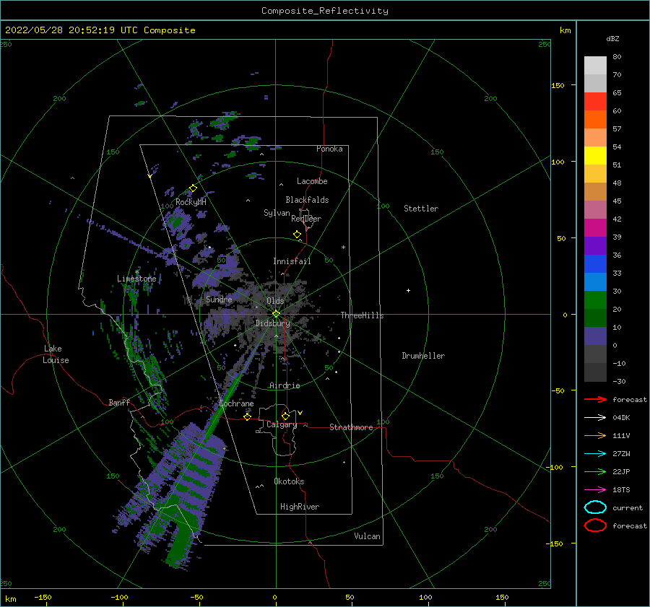
Task: Click the green 22JP arrow legend icon
Action: [595, 471]
